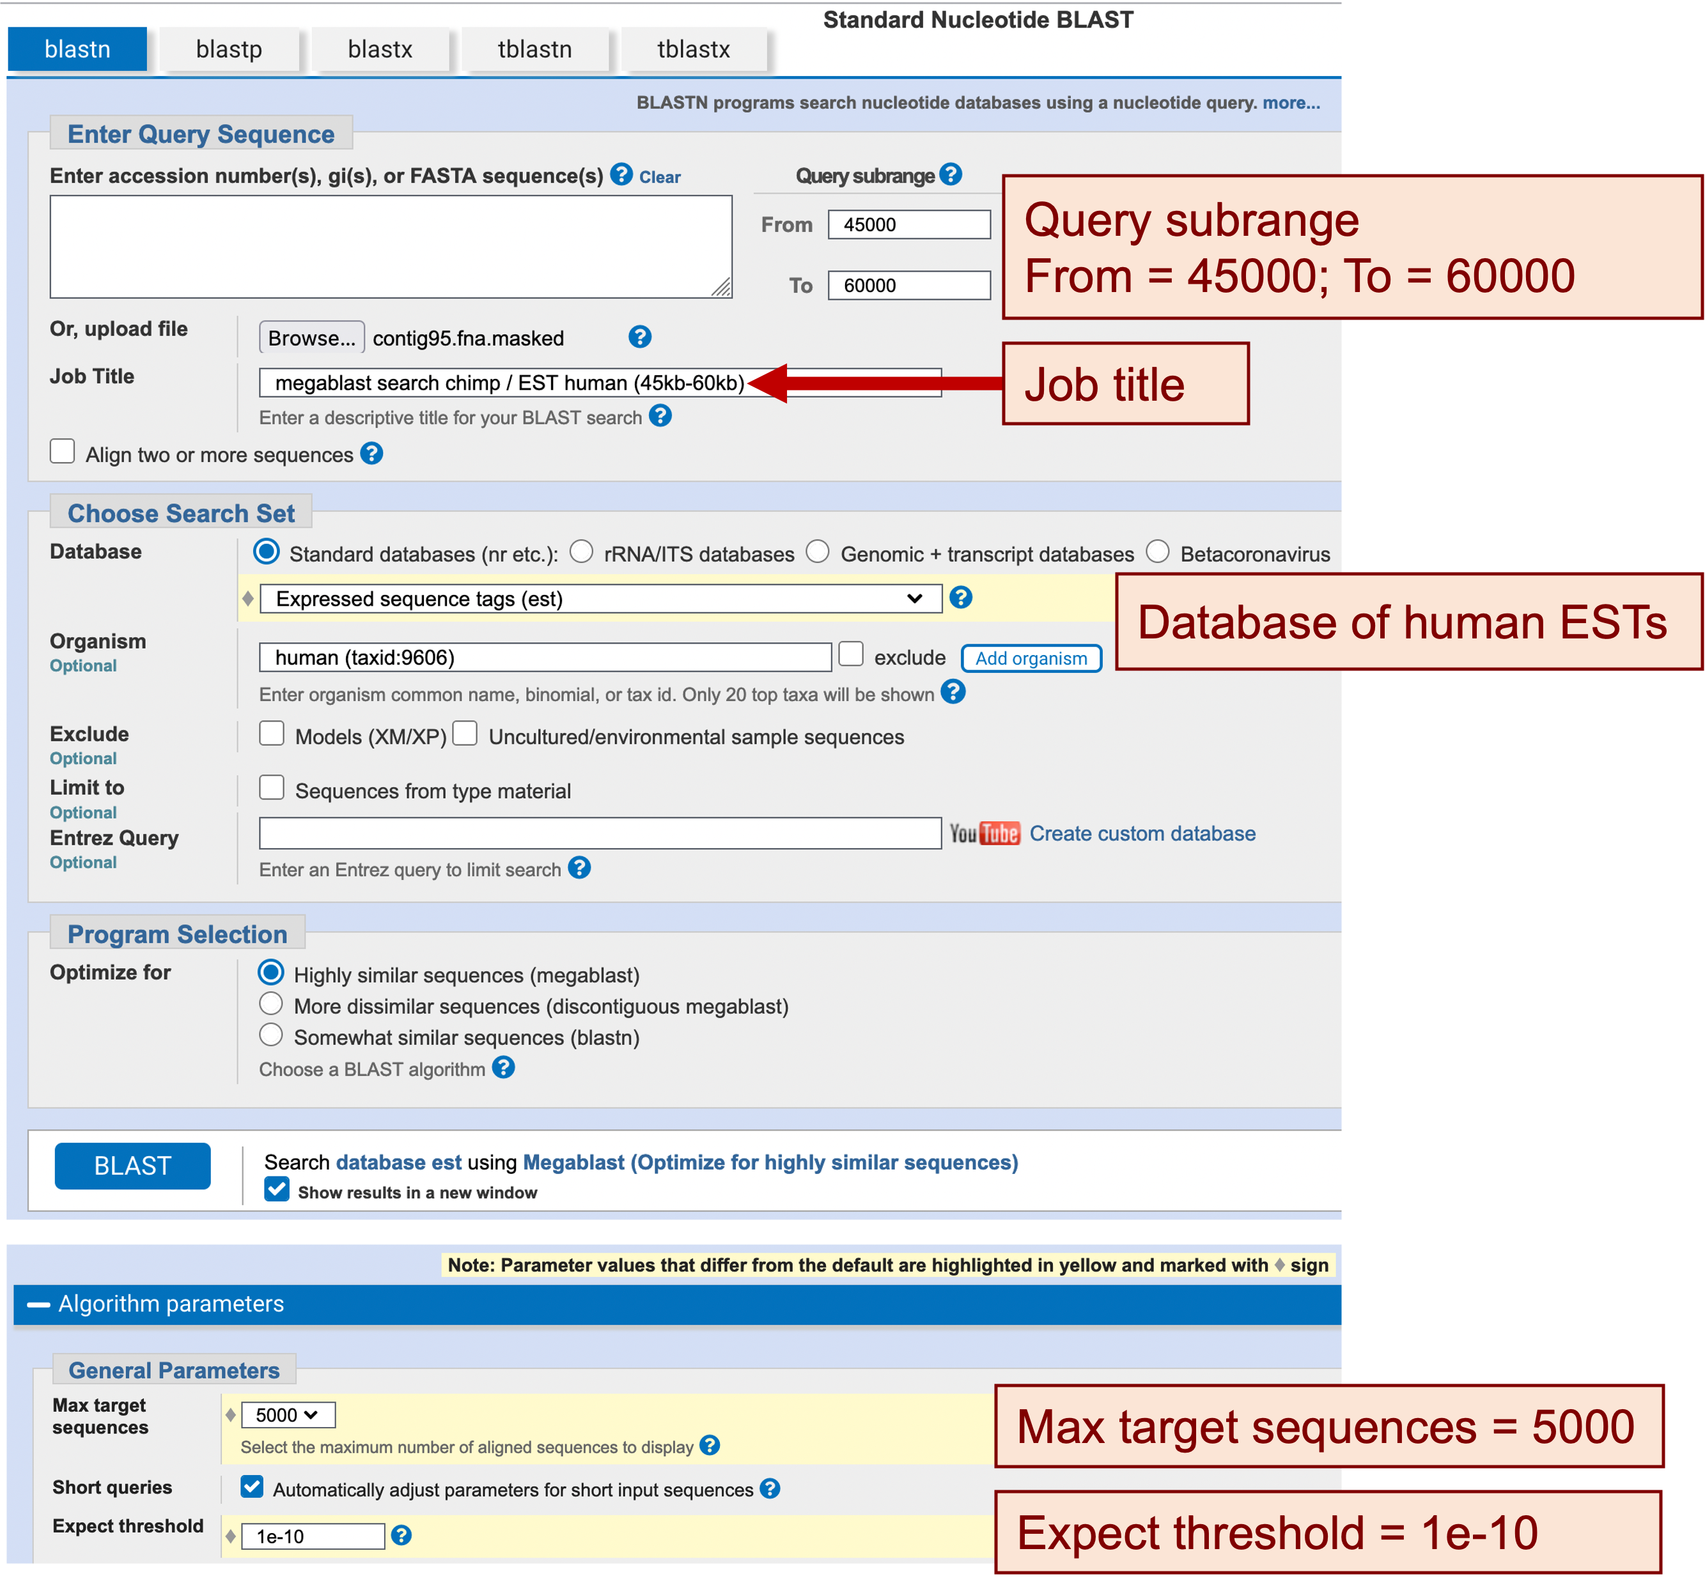The image size is (1705, 1590).
Task: Select Standard databases radio button
Action: tap(267, 551)
